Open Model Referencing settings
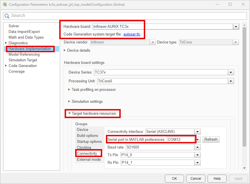 pyautogui.click(x=24, y=55)
